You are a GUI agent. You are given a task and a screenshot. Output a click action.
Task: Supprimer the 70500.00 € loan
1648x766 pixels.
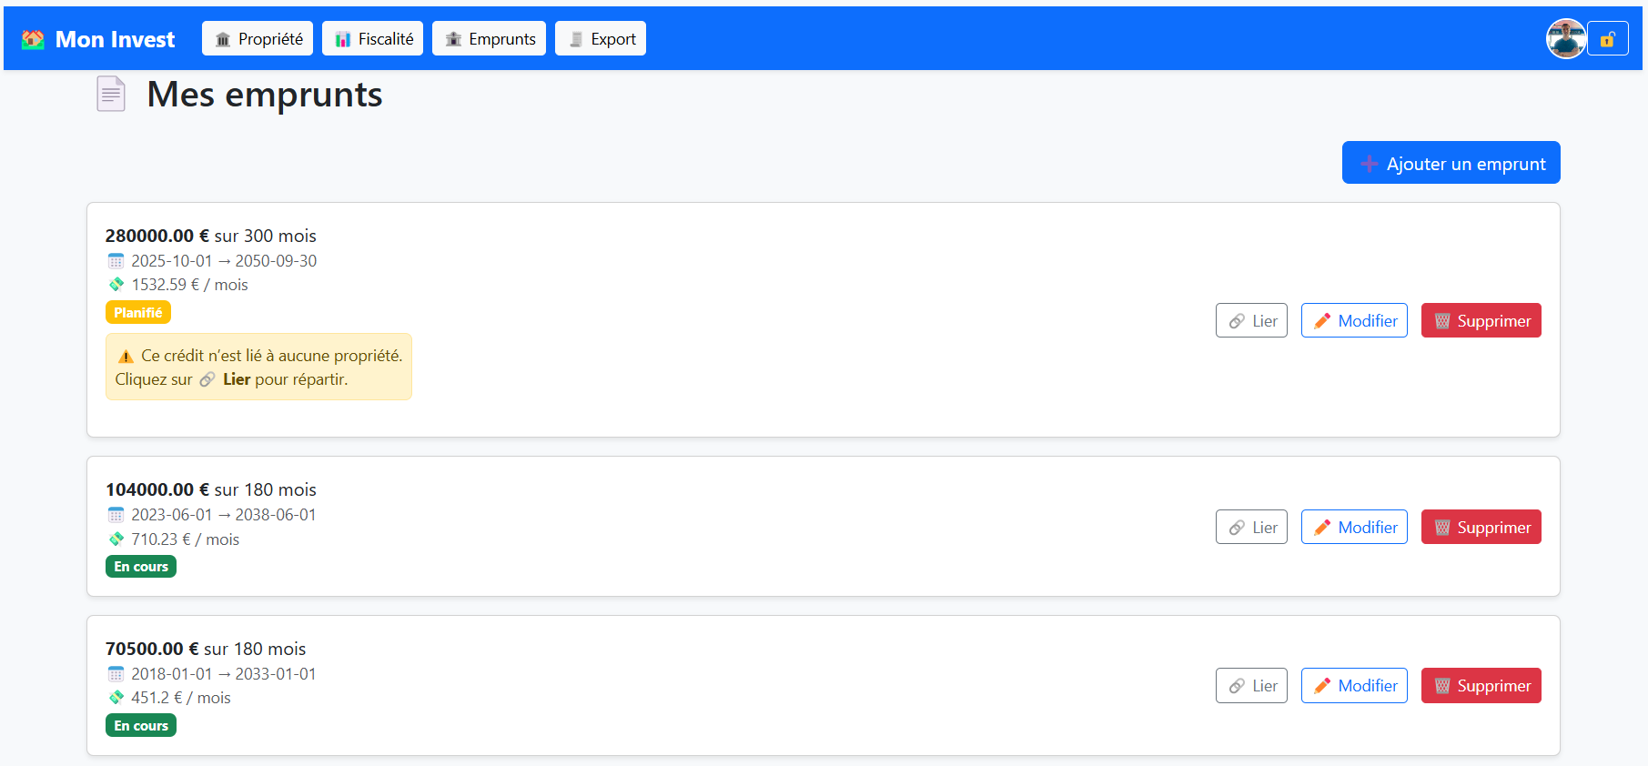coord(1481,686)
